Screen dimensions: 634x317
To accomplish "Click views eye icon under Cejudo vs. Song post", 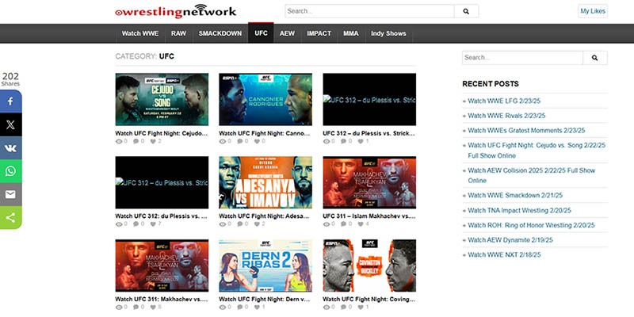I will coord(119,141).
